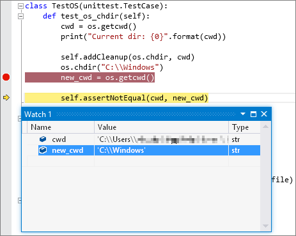The image size is (296, 236).
Task: Click the Value column header
Action: 161,127
